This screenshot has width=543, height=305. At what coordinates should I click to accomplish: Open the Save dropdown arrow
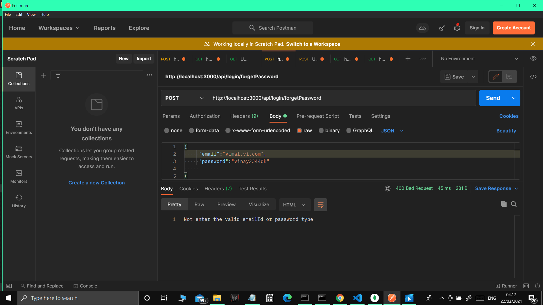473,77
